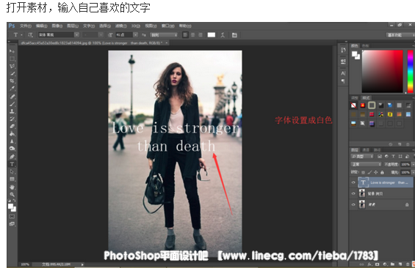Hide the background copy layer

[x=353, y=193]
